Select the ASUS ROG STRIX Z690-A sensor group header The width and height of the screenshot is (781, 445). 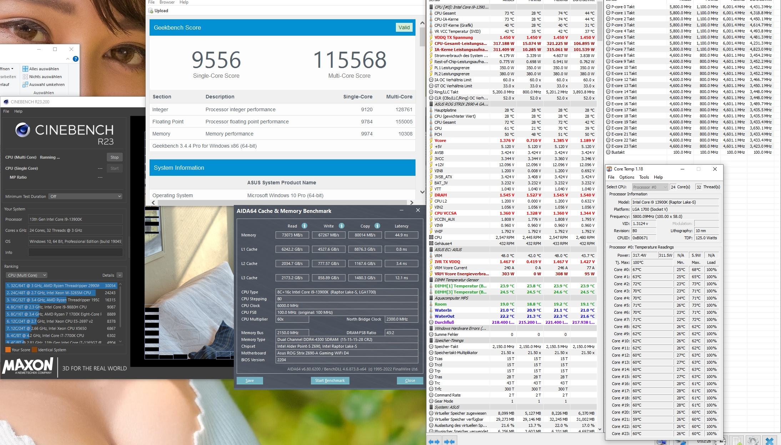tap(512, 104)
